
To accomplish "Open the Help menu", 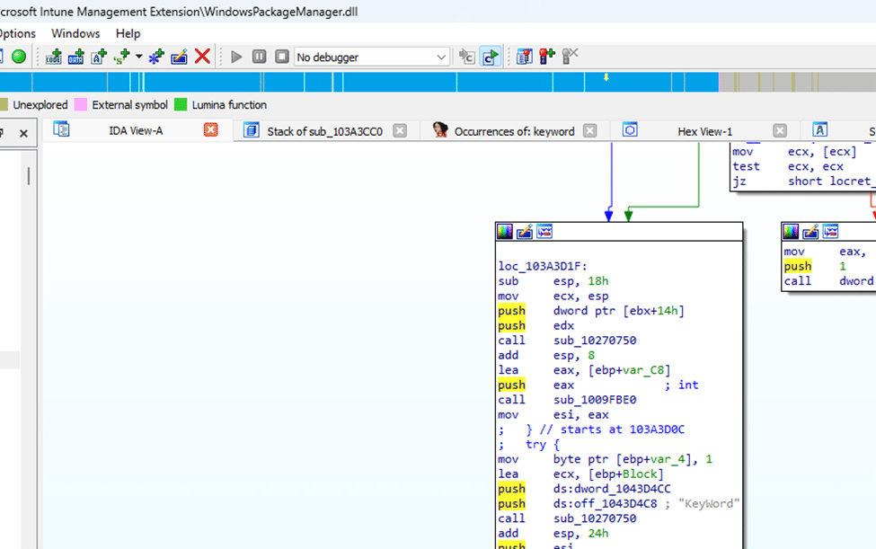I will point(128,33).
